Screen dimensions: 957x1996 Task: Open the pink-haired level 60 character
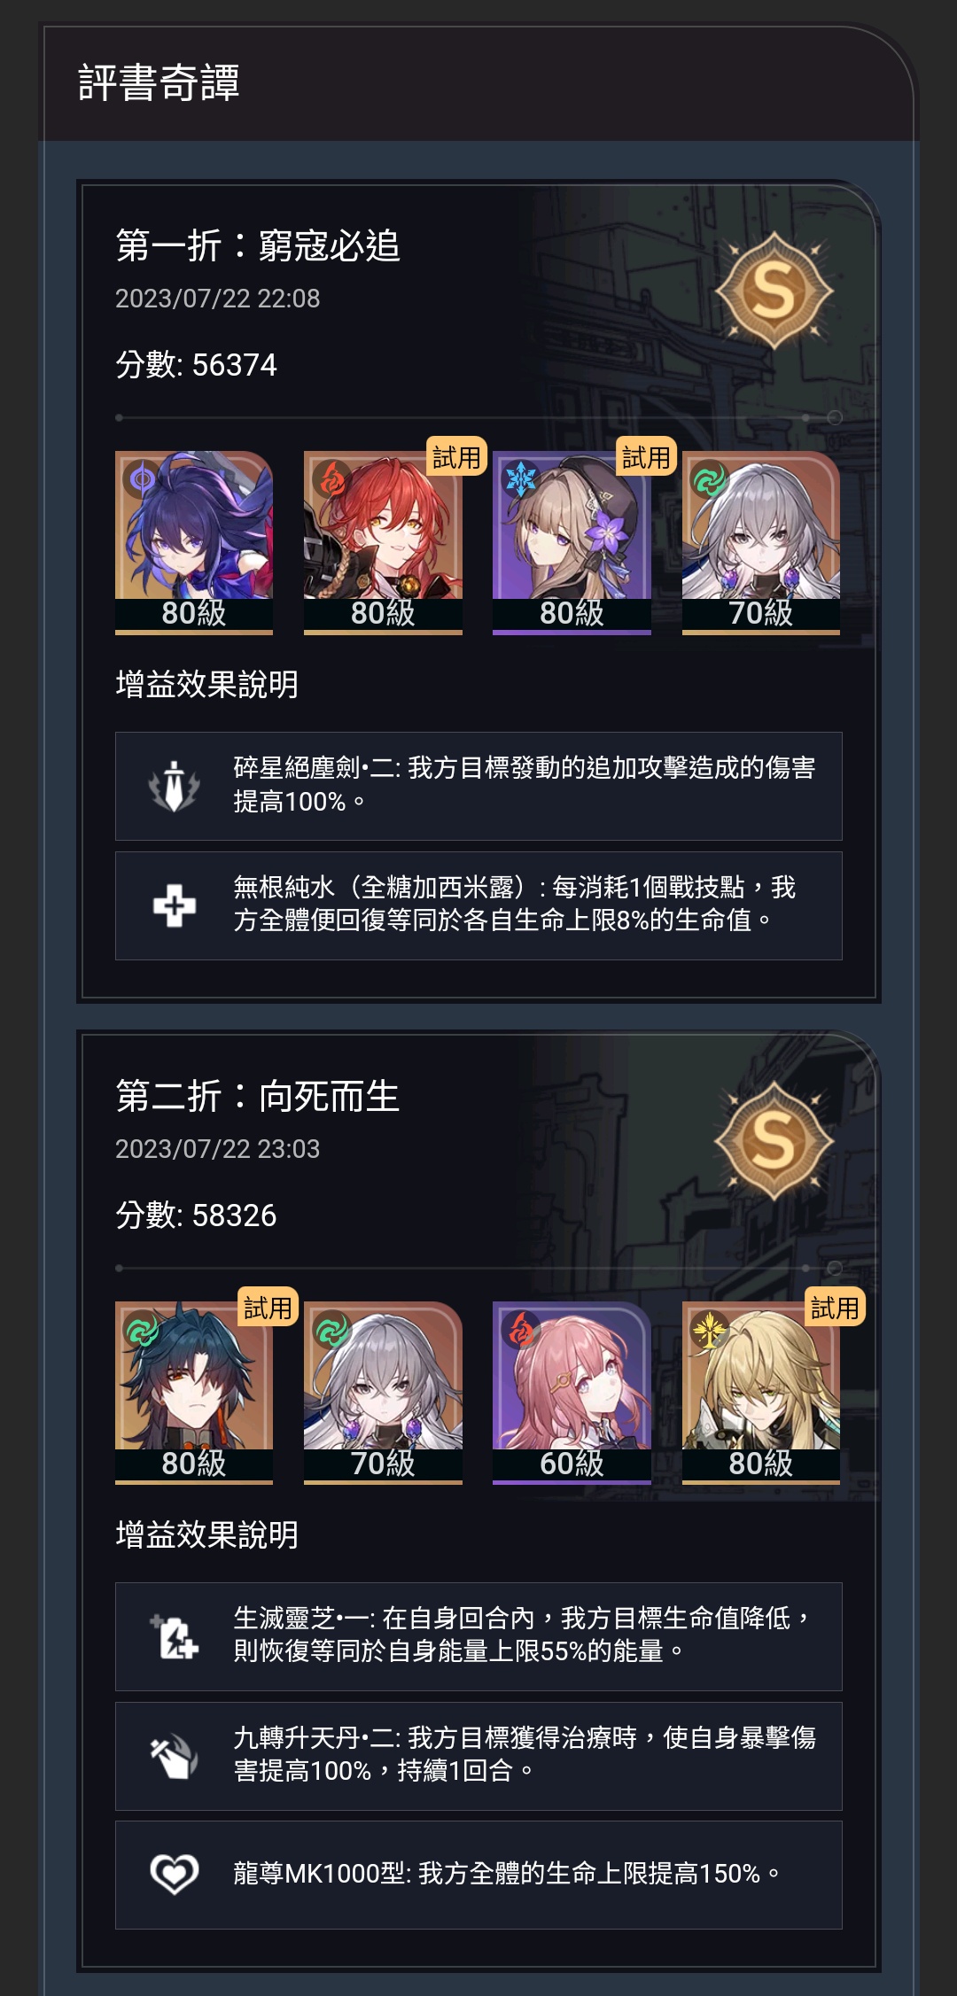[x=572, y=1393]
